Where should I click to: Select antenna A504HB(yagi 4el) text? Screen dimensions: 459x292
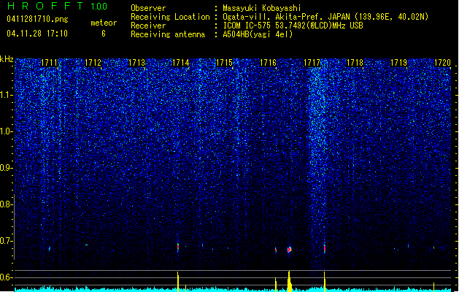tap(258, 34)
